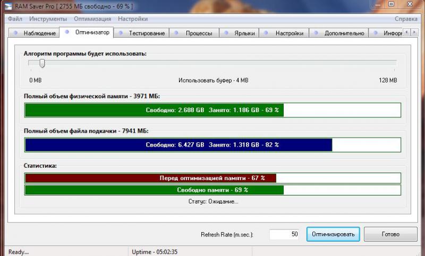The image size is (425, 256).
Task: Open the Файл menu
Action: [15, 19]
